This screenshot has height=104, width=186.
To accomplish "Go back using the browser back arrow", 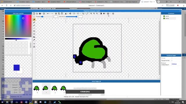I will (2, 5).
